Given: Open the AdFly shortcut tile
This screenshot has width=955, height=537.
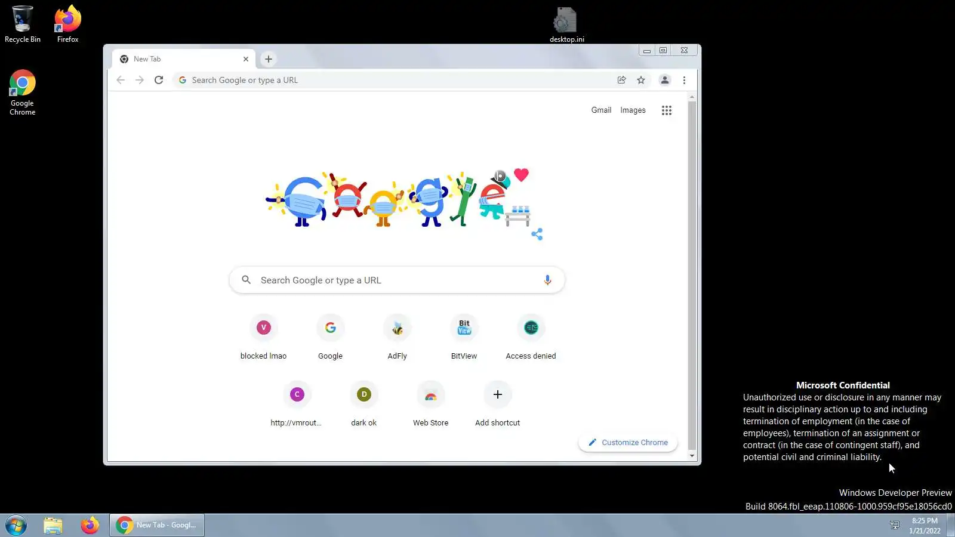Looking at the screenshot, I should (397, 338).
